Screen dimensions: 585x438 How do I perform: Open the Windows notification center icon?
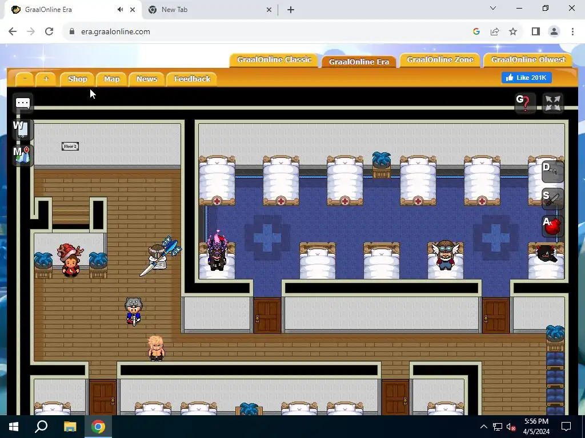click(566, 427)
